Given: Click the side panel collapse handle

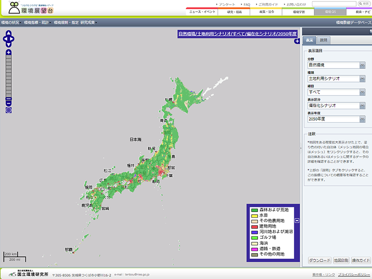Looking at the screenshot, I should pyautogui.click(x=301, y=148).
